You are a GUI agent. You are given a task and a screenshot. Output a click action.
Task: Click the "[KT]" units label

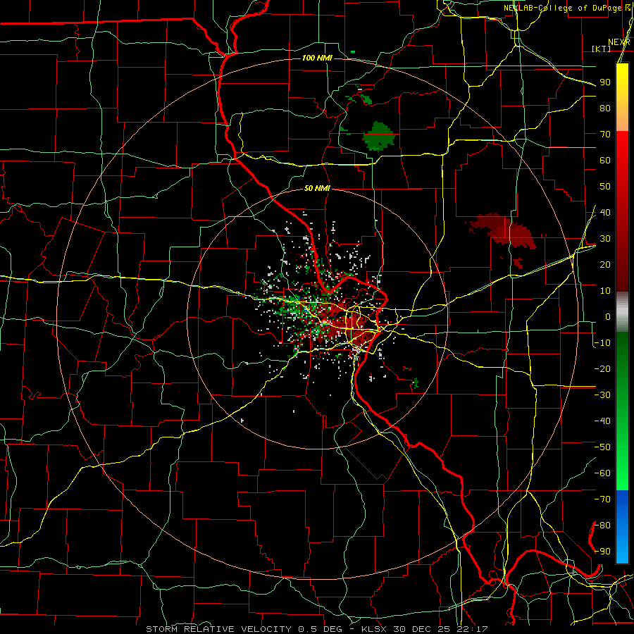click(602, 49)
